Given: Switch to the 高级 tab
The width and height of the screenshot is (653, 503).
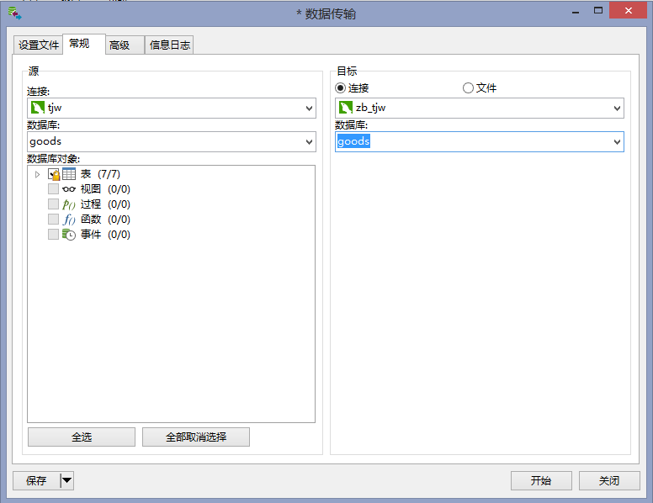Looking at the screenshot, I should pyautogui.click(x=125, y=45).
